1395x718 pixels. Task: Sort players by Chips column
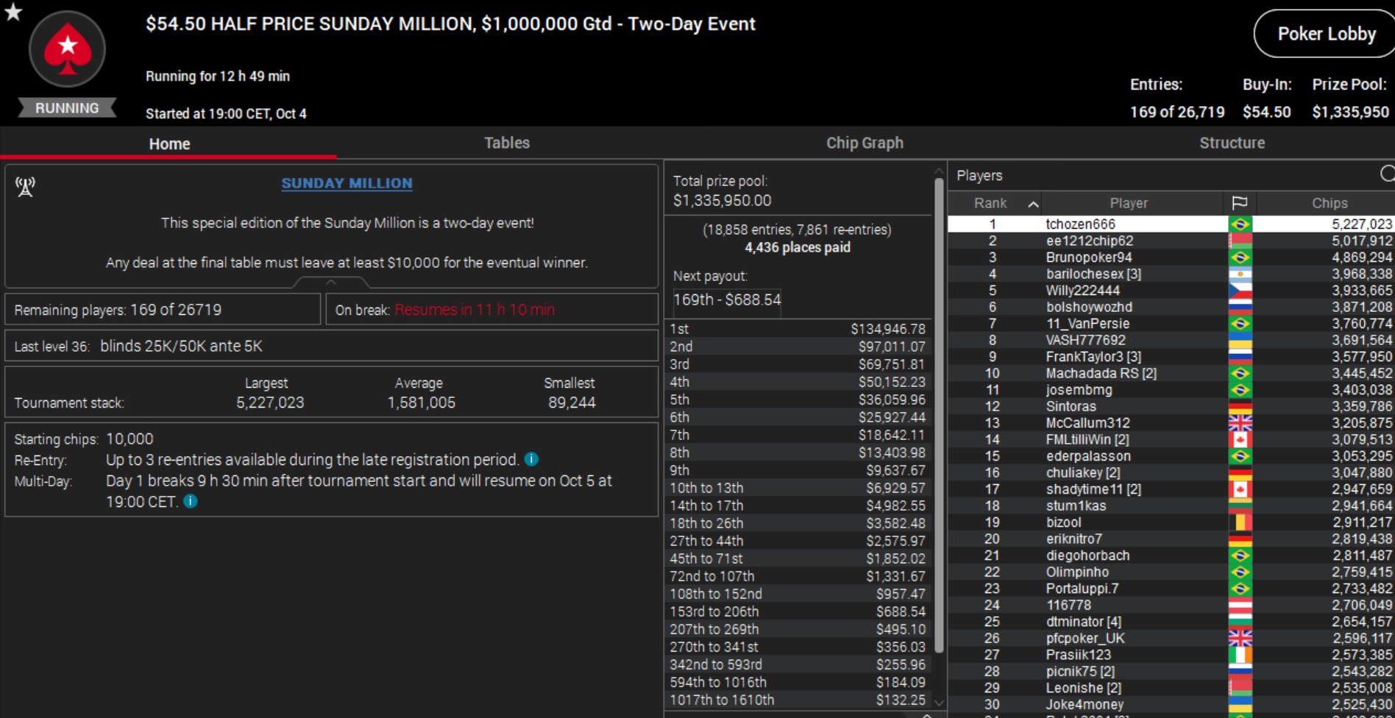pyautogui.click(x=1329, y=203)
